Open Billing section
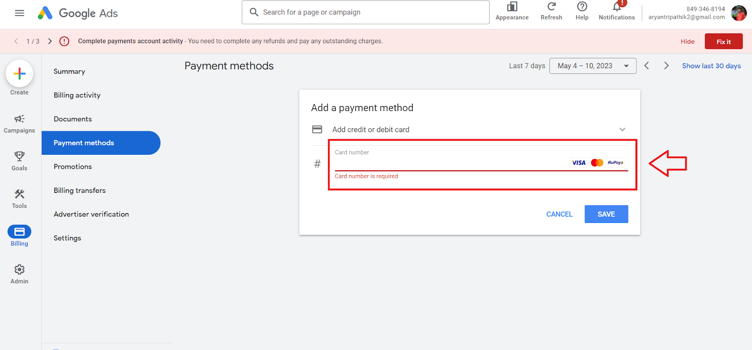This screenshot has width=752, height=350. pos(19,236)
